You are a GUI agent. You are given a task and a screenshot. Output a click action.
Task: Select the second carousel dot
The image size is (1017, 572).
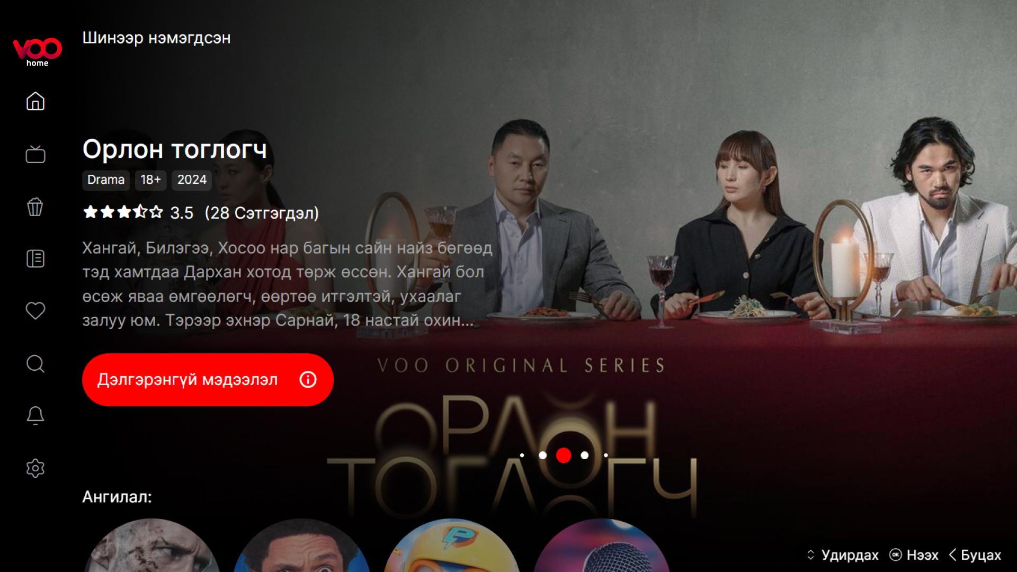point(542,455)
